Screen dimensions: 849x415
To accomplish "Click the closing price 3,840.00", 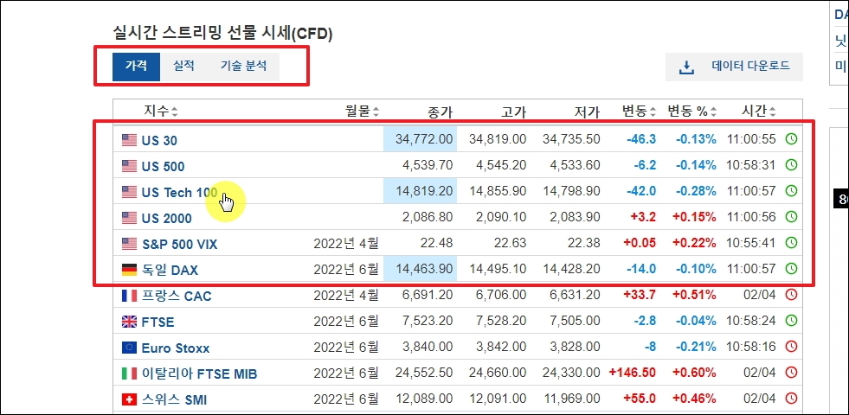I will click(428, 347).
